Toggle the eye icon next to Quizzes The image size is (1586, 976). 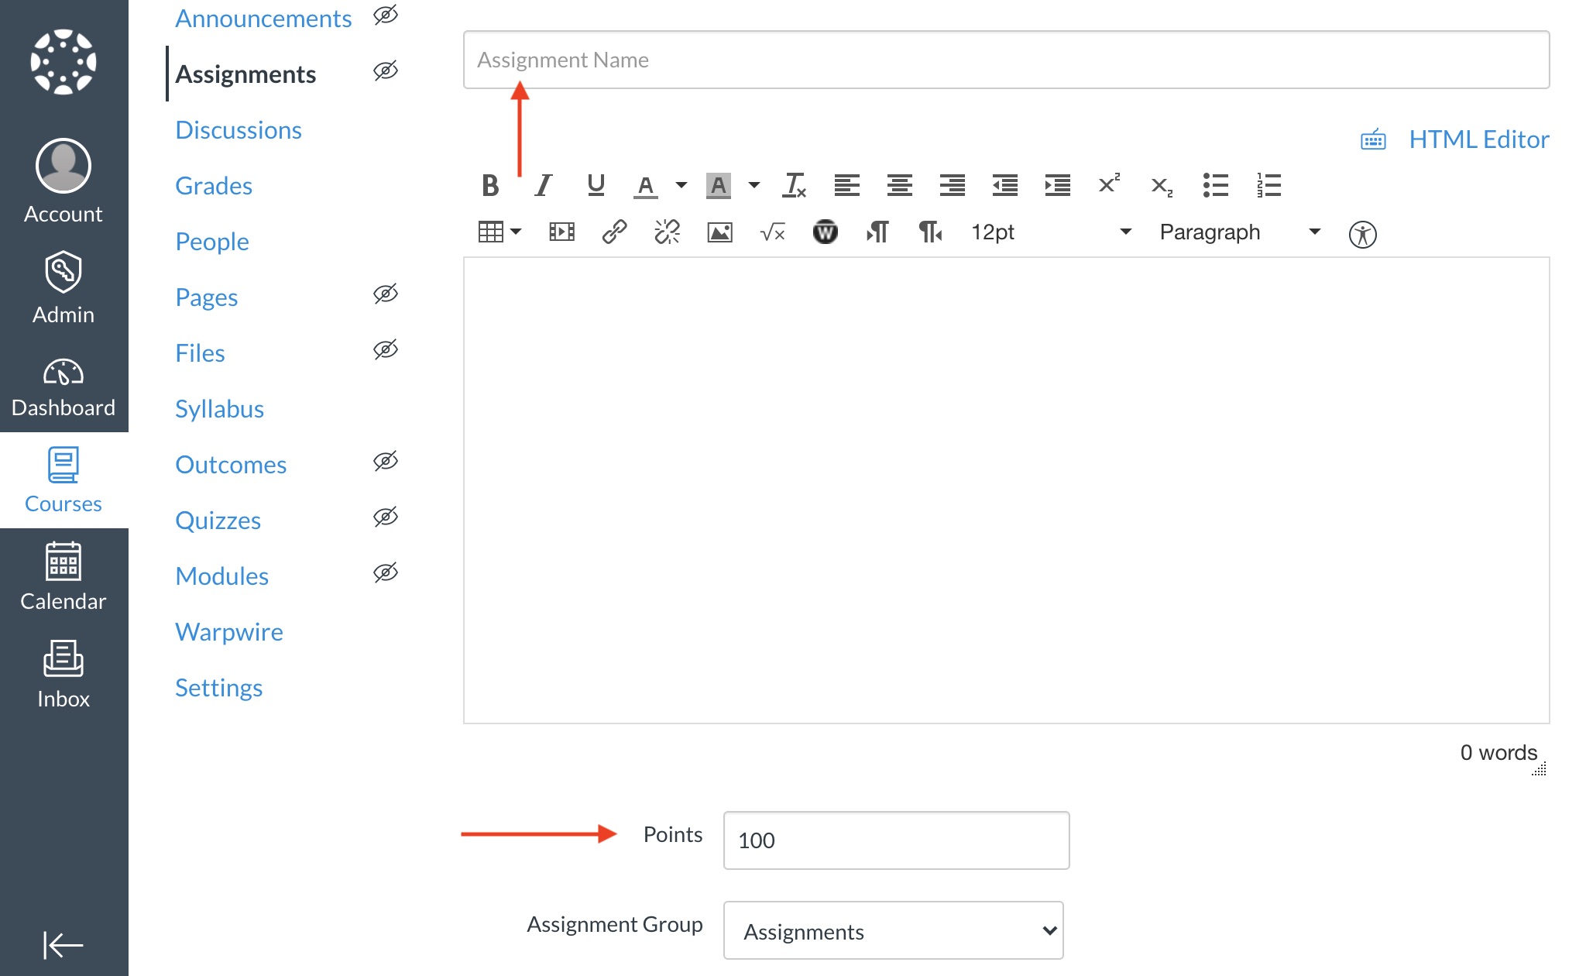click(385, 517)
